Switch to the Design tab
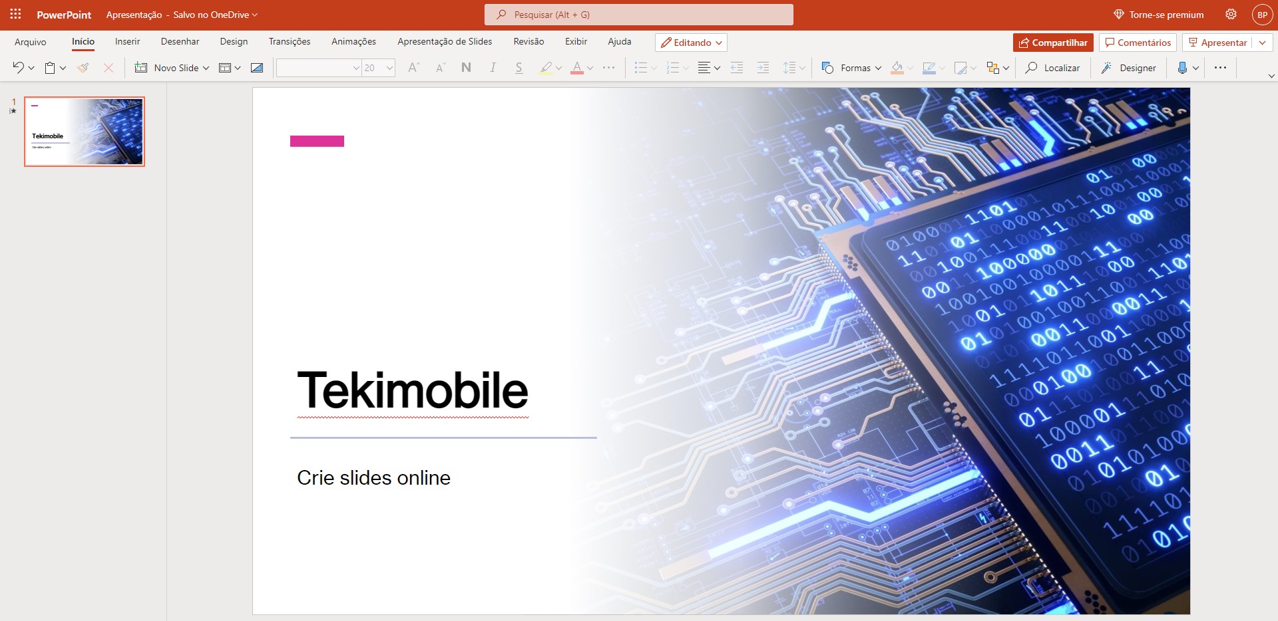This screenshot has height=621, width=1278. click(234, 41)
